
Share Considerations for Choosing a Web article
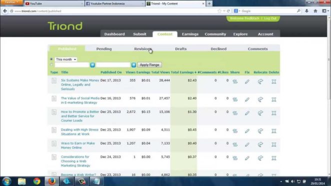coord(235,158)
